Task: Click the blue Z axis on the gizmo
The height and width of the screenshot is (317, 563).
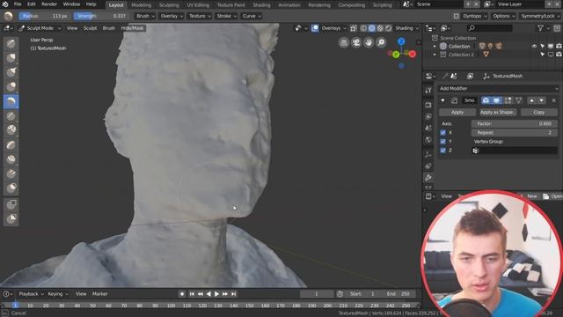Action: pyautogui.click(x=401, y=41)
